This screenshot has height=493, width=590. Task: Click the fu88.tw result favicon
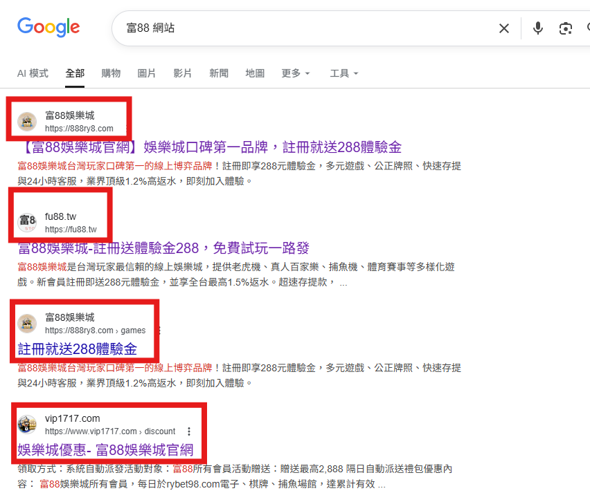tap(27, 223)
